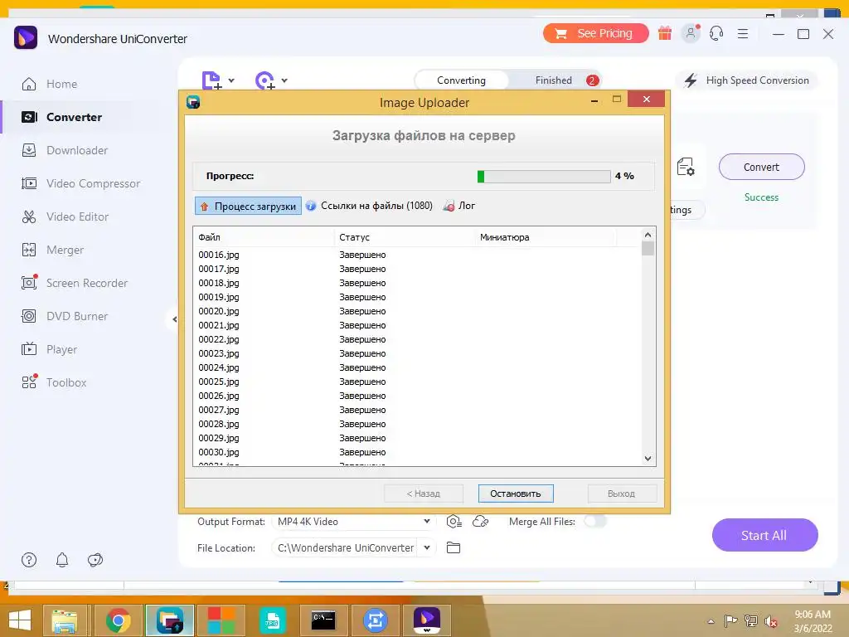Open the Toolbox icon
Viewport: 849px width, 637px height.
tap(29, 382)
